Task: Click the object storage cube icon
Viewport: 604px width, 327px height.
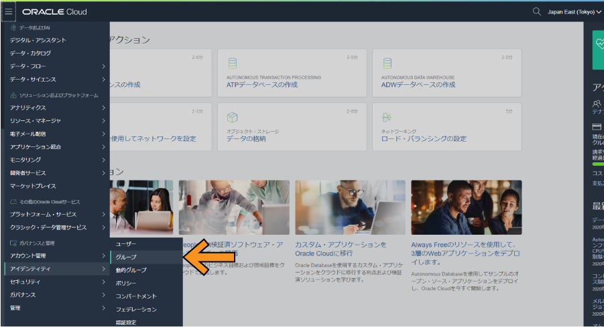Action: pos(232,117)
